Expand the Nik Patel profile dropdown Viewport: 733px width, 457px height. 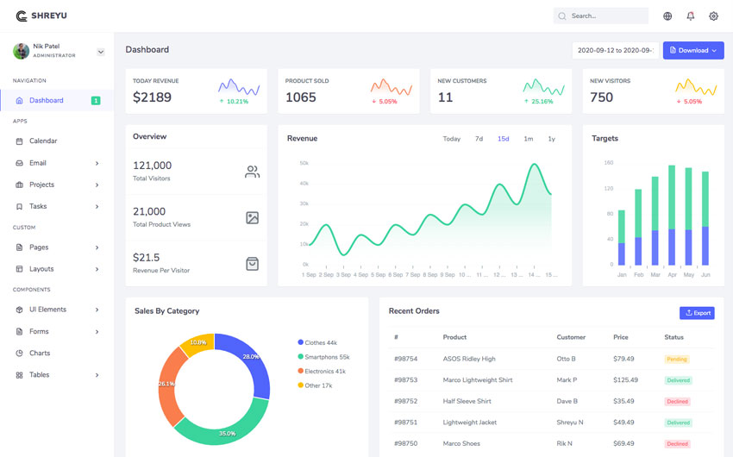pos(101,52)
